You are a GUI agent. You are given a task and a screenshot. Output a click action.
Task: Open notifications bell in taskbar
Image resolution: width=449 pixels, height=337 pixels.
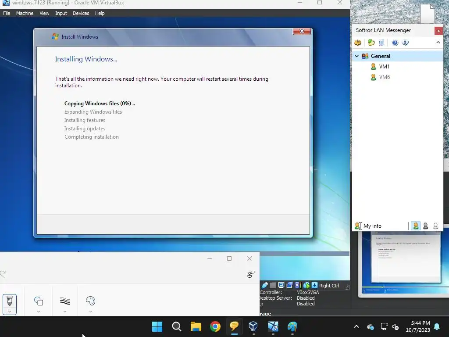click(x=437, y=326)
